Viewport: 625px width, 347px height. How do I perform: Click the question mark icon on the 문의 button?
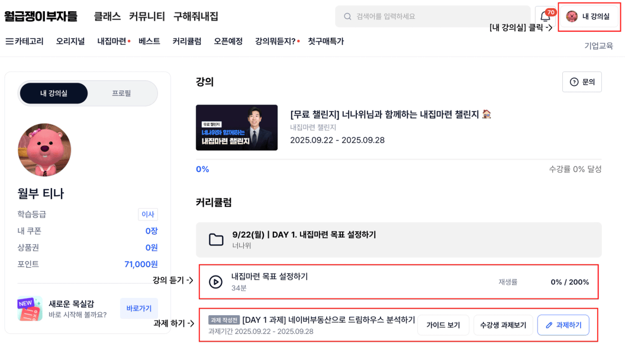[574, 82]
